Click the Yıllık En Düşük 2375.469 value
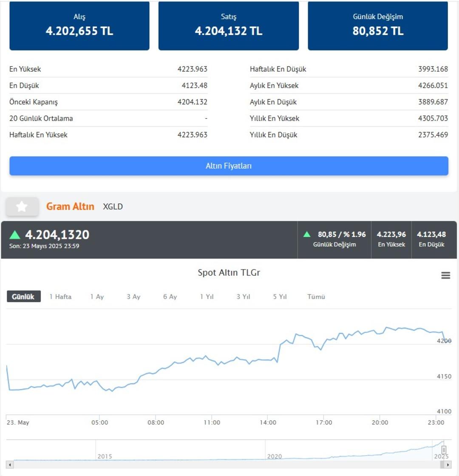The height and width of the screenshot is (476, 459). coord(433,135)
